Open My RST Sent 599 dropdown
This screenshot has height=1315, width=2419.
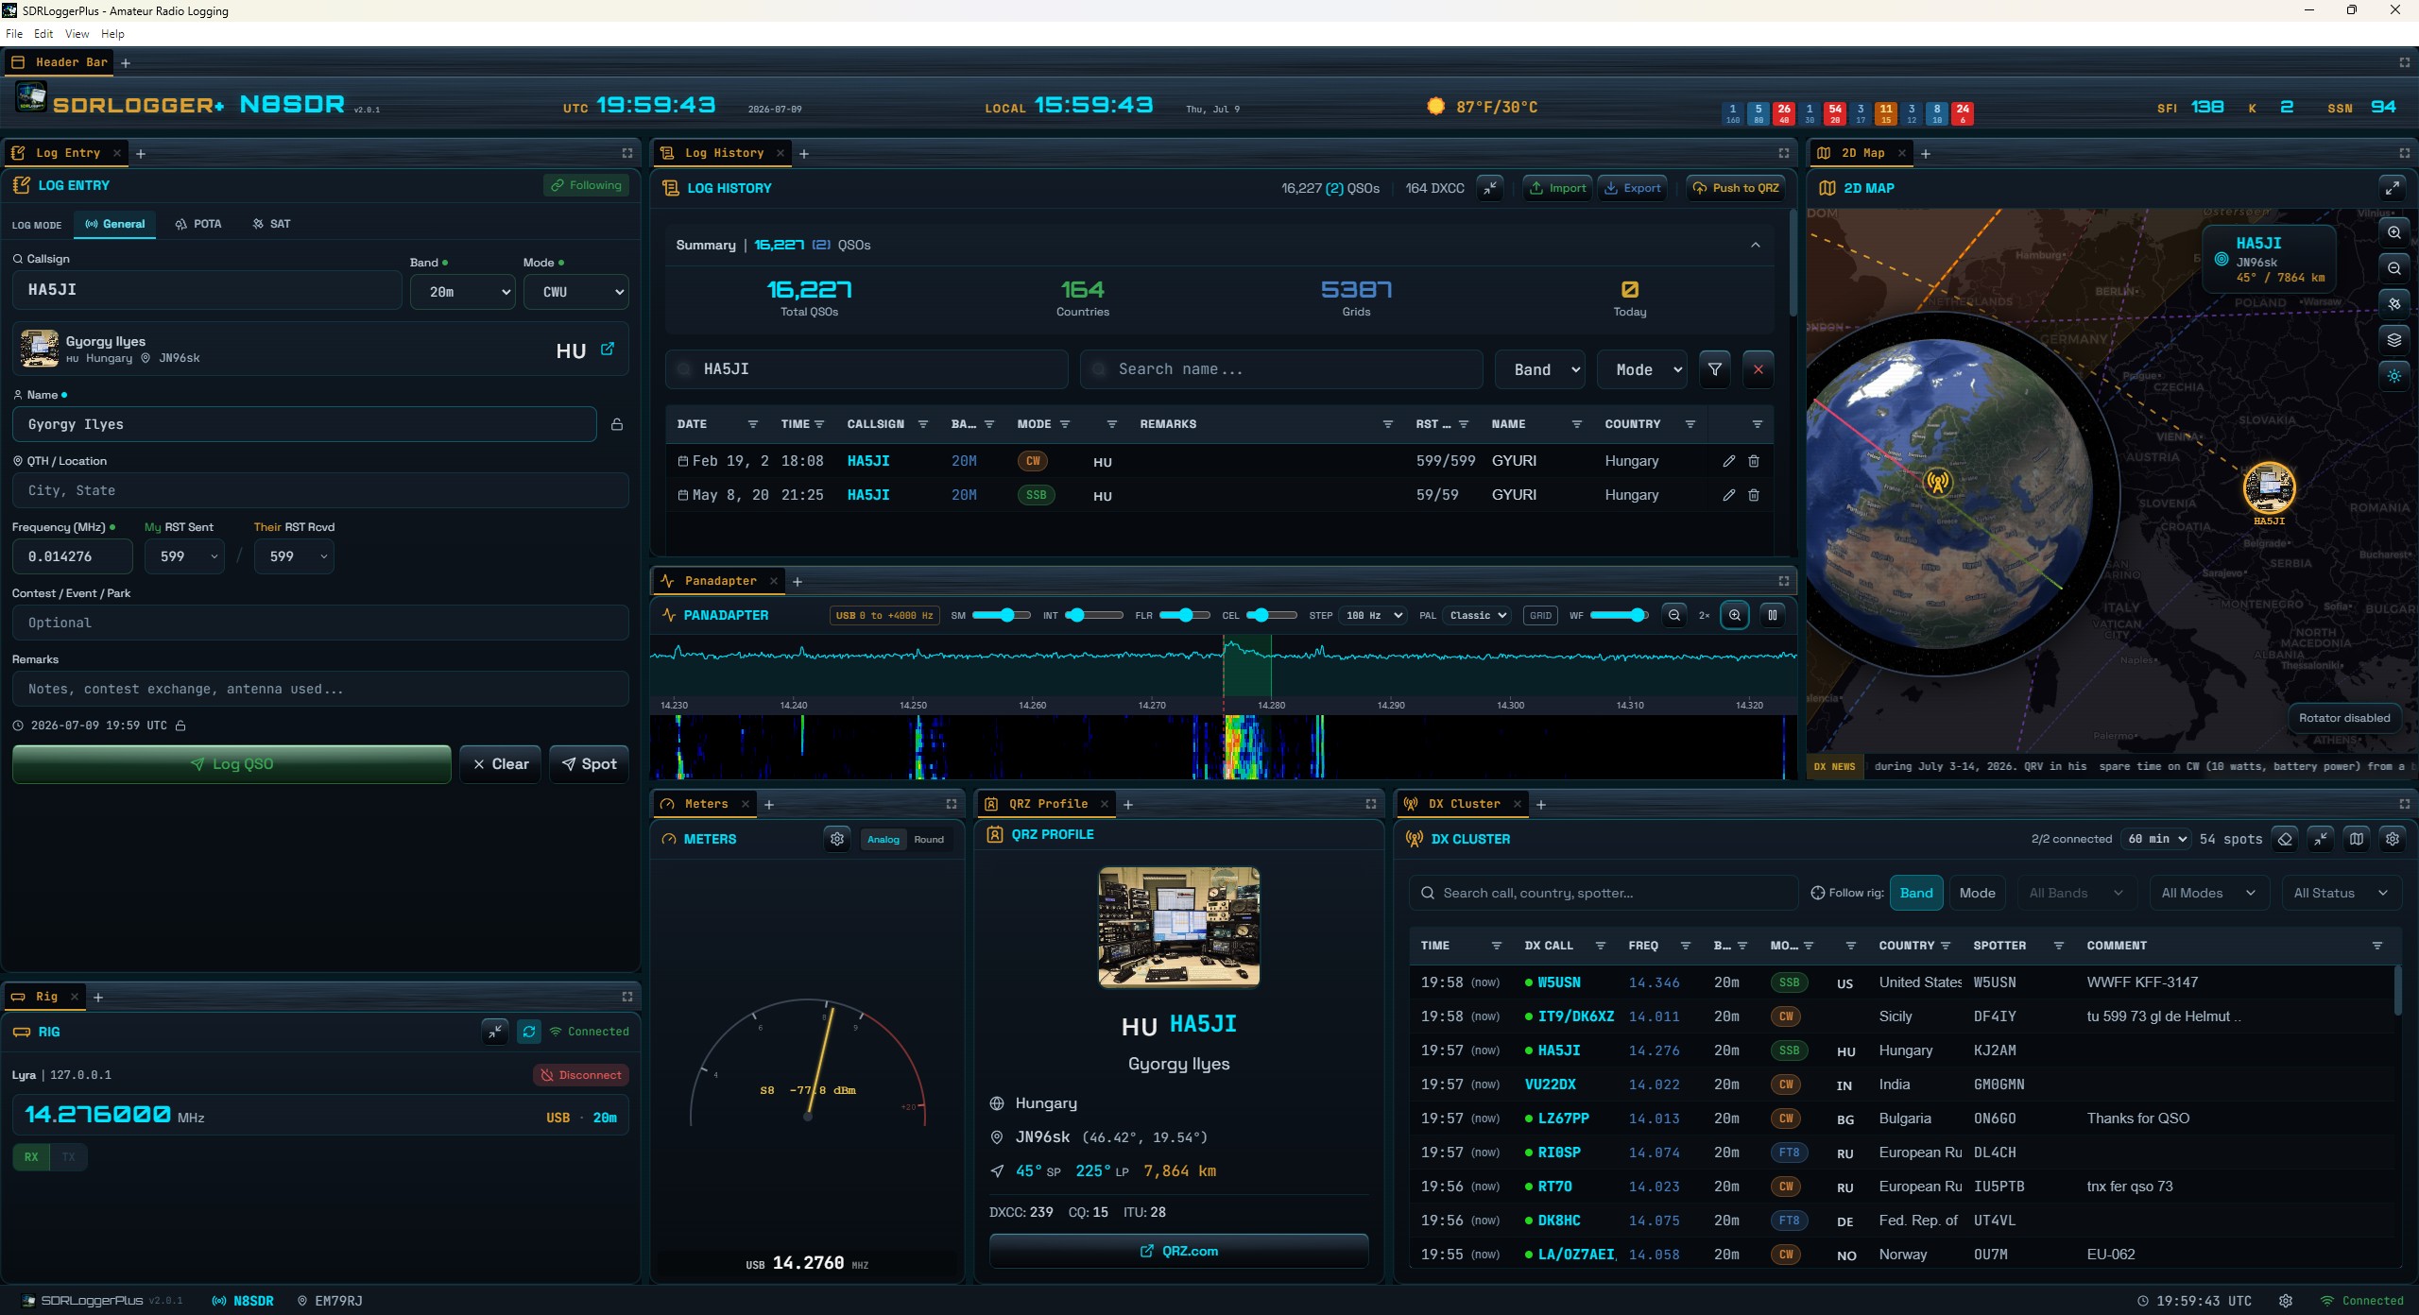(184, 556)
